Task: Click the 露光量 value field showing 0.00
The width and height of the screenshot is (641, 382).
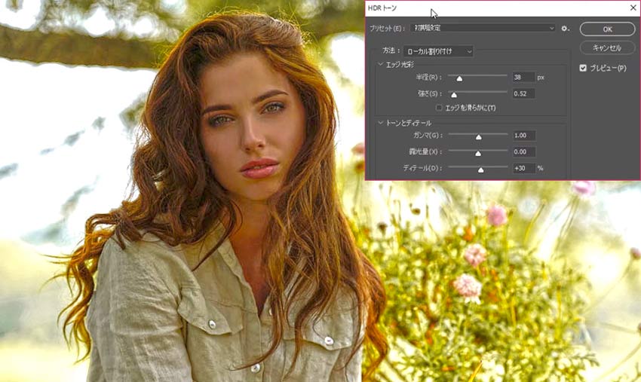Action: coord(523,152)
